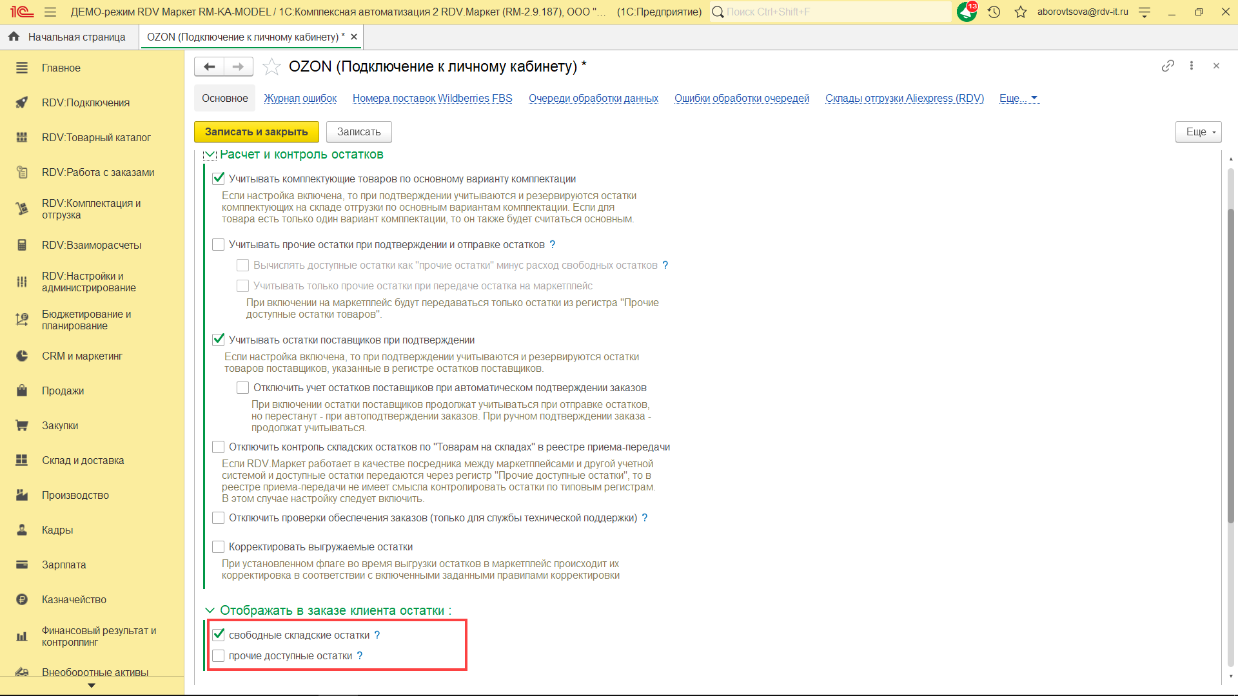Add form to favorites via star icon
Screen dimensions: 1238x696
[x=272, y=66]
